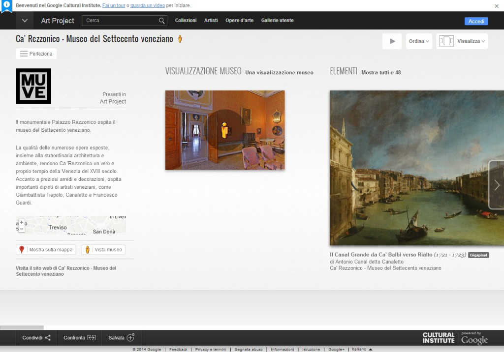Zoom in on the mini map

coord(21,222)
